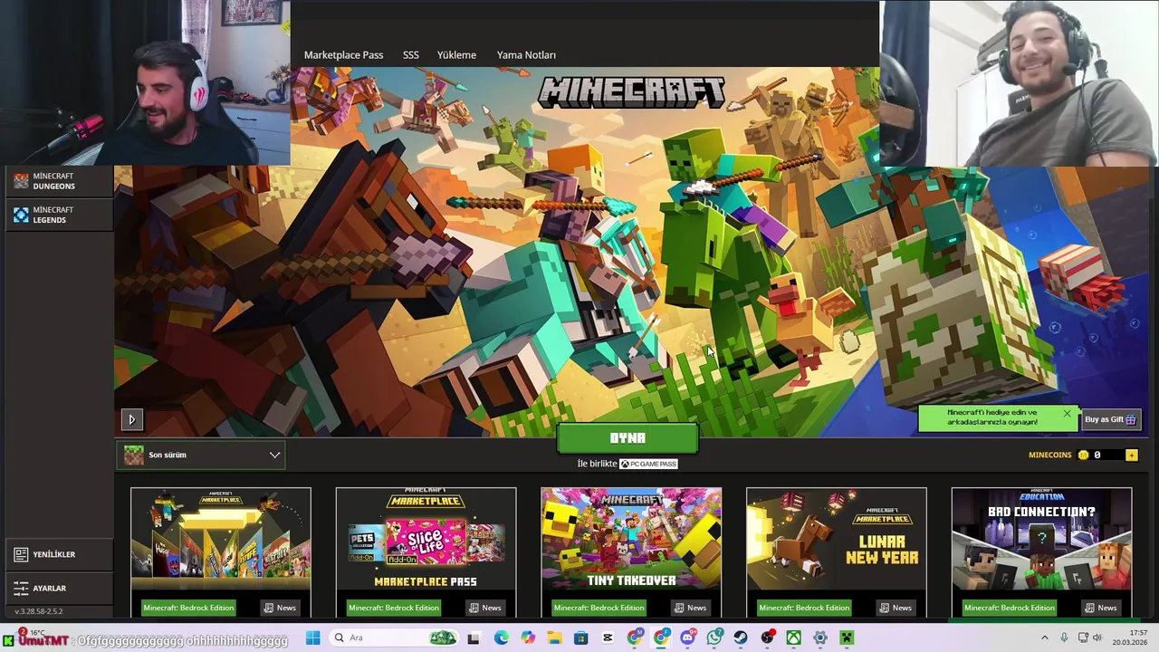The height and width of the screenshot is (652, 1159).
Task: Click the PC Game Pass logo
Action: tap(648, 464)
